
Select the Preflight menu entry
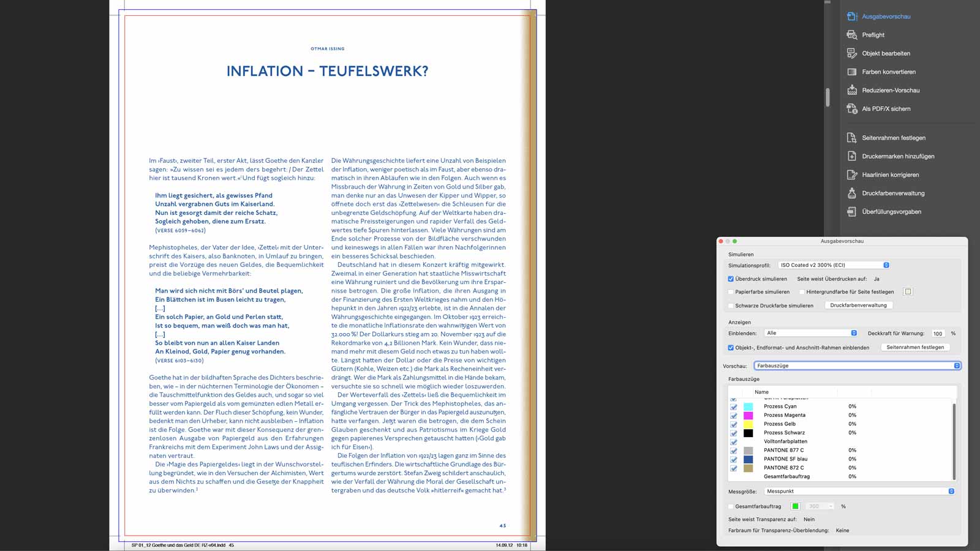(873, 35)
